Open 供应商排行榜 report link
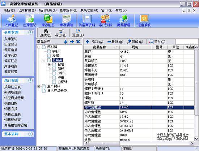199x151 pixels. point(14,98)
